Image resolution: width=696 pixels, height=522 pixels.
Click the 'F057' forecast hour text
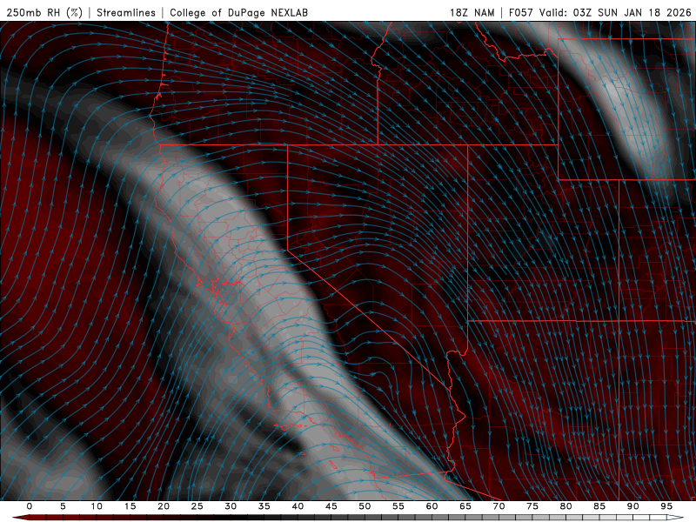(521, 12)
